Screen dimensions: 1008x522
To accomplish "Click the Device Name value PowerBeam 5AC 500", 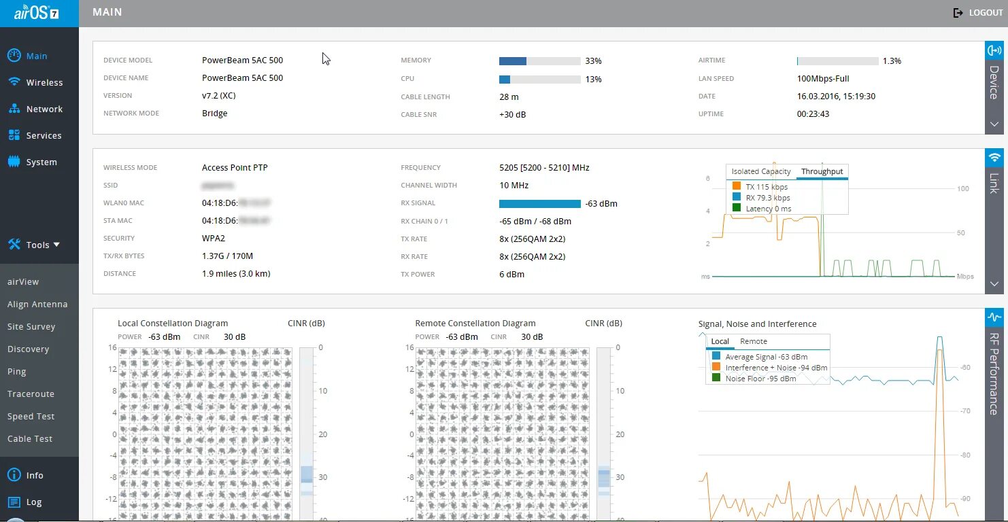I will click(242, 77).
